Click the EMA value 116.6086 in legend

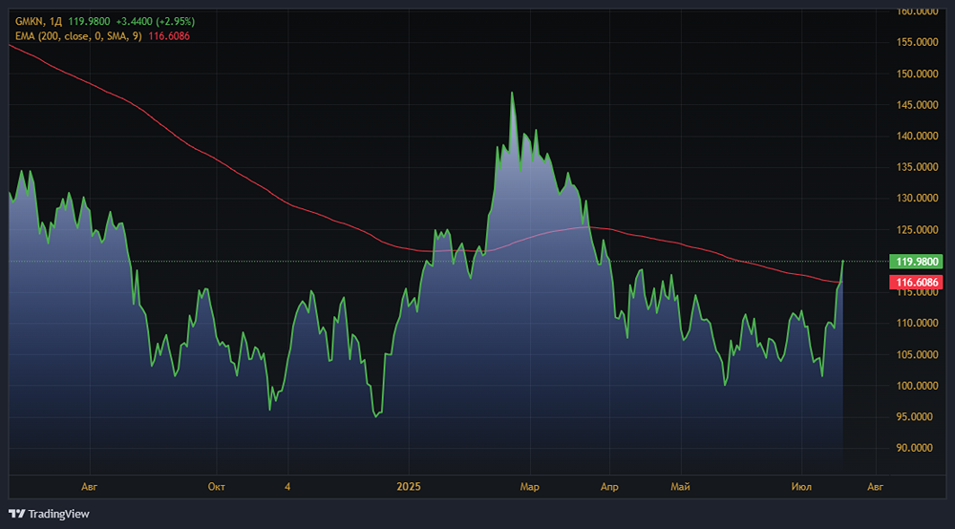[x=169, y=36]
